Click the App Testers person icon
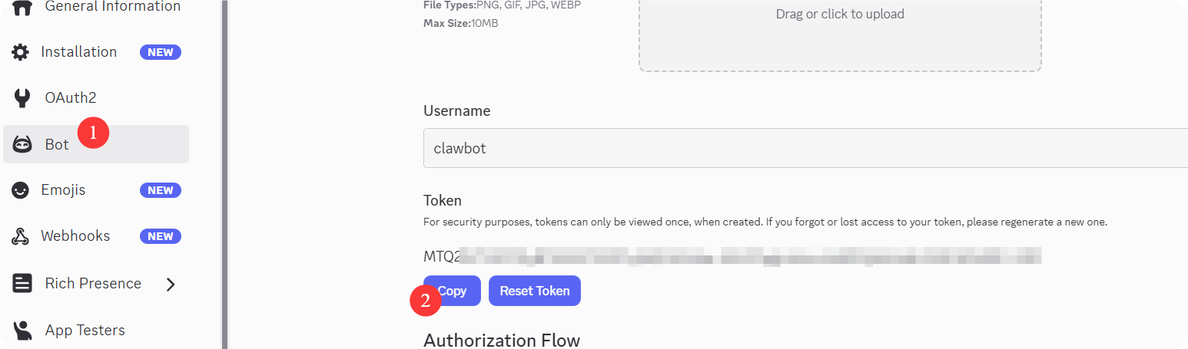 tap(22, 331)
